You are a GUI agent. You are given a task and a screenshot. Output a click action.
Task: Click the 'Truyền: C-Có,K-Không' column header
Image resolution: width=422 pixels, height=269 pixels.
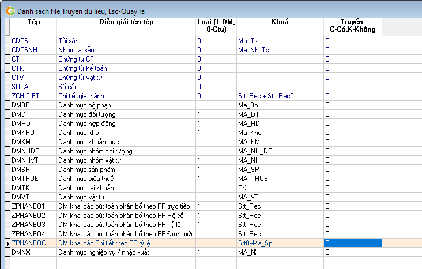[x=353, y=26]
